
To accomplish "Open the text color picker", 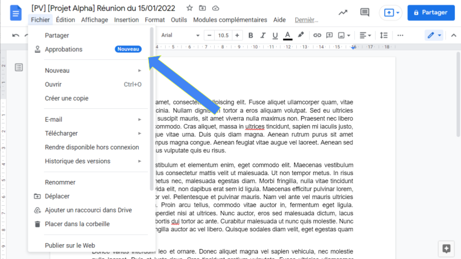I will click(288, 35).
